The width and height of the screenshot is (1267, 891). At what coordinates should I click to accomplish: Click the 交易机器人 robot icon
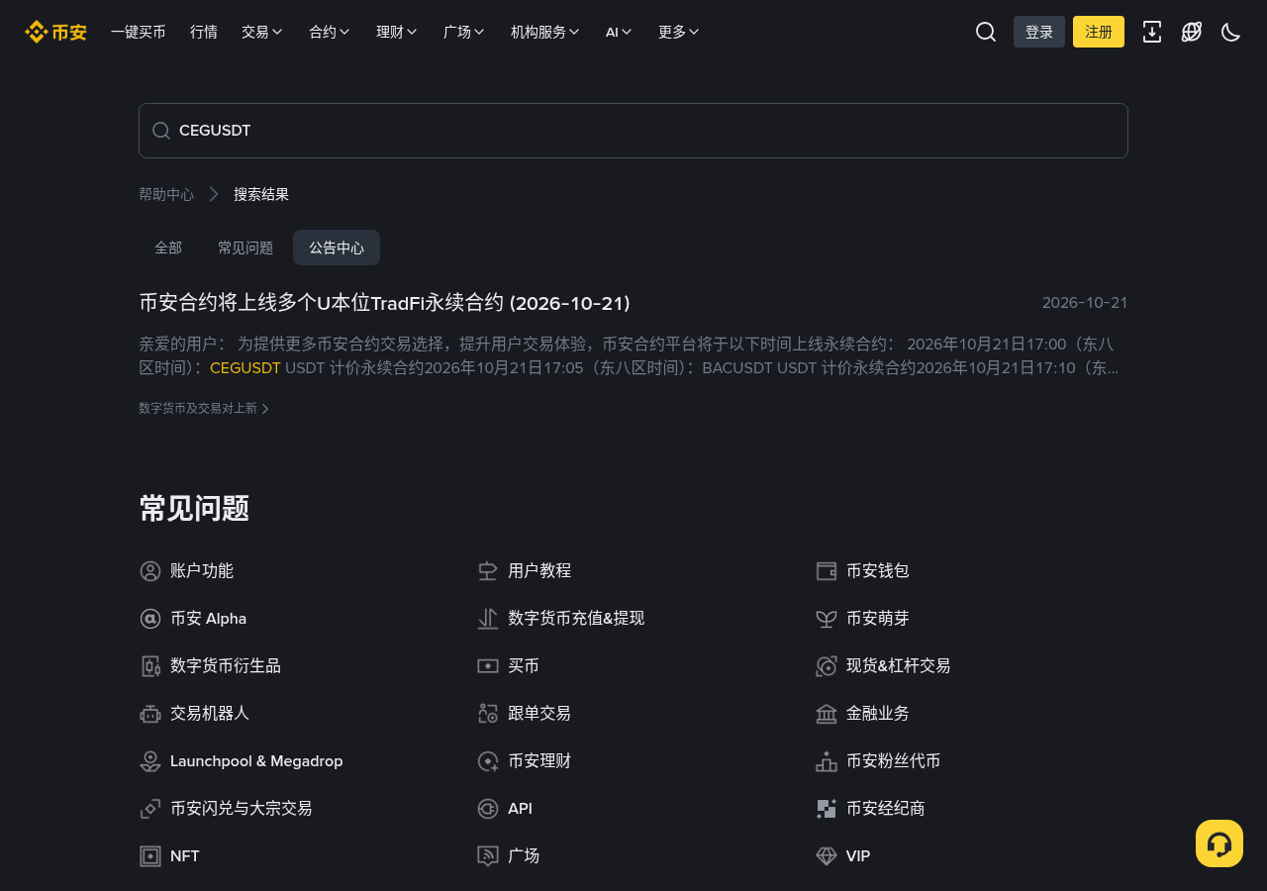click(x=150, y=714)
